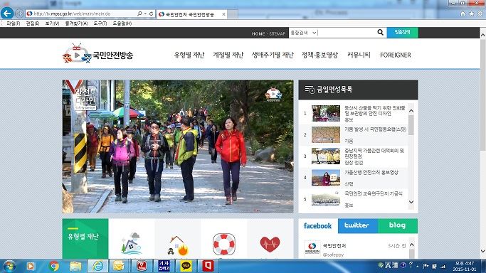Open thumbnail of schedule item 2 drought
The width and height of the screenshot is (486, 273).
click(326, 134)
